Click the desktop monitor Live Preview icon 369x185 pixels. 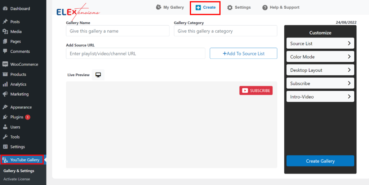[98, 75]
